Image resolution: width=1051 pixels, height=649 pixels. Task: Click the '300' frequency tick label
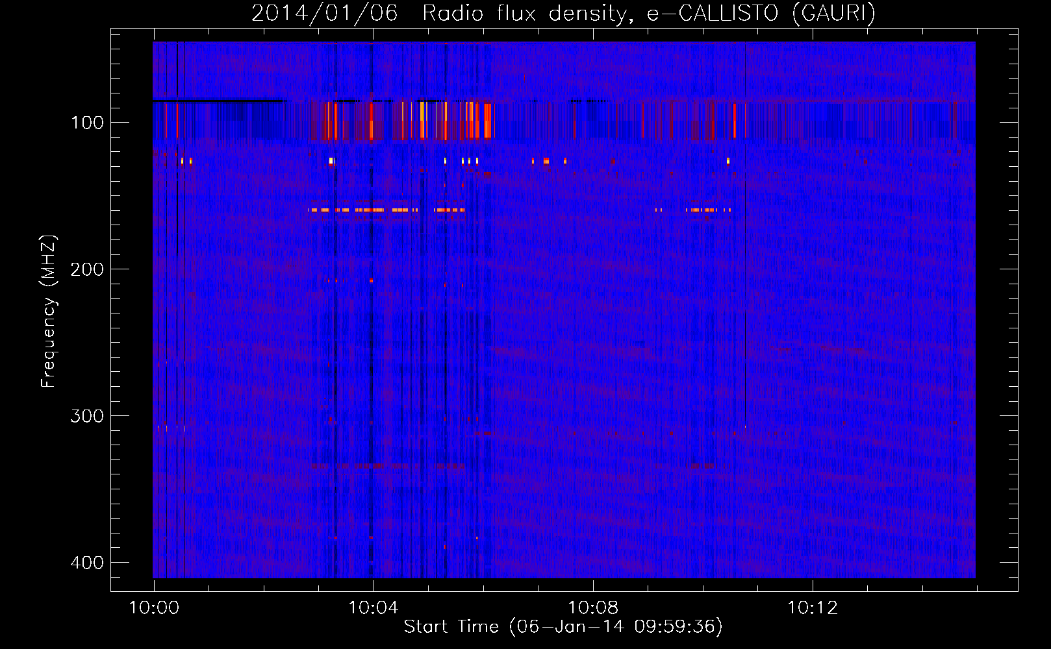tap(87, 416)
